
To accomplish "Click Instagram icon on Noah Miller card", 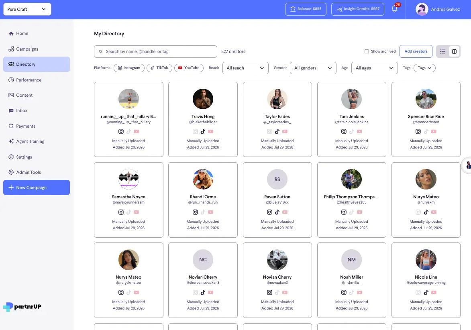I will tap(344, 293).
